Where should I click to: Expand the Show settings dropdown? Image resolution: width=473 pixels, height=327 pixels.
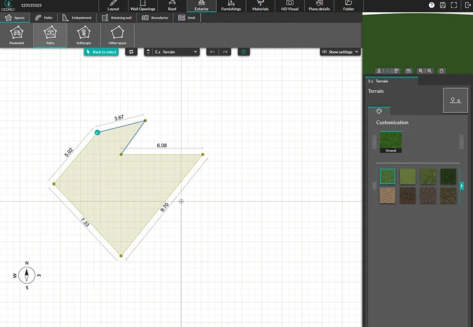click(x=340, y=52)
